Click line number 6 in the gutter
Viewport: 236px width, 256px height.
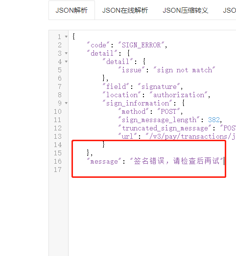(60, 78)
